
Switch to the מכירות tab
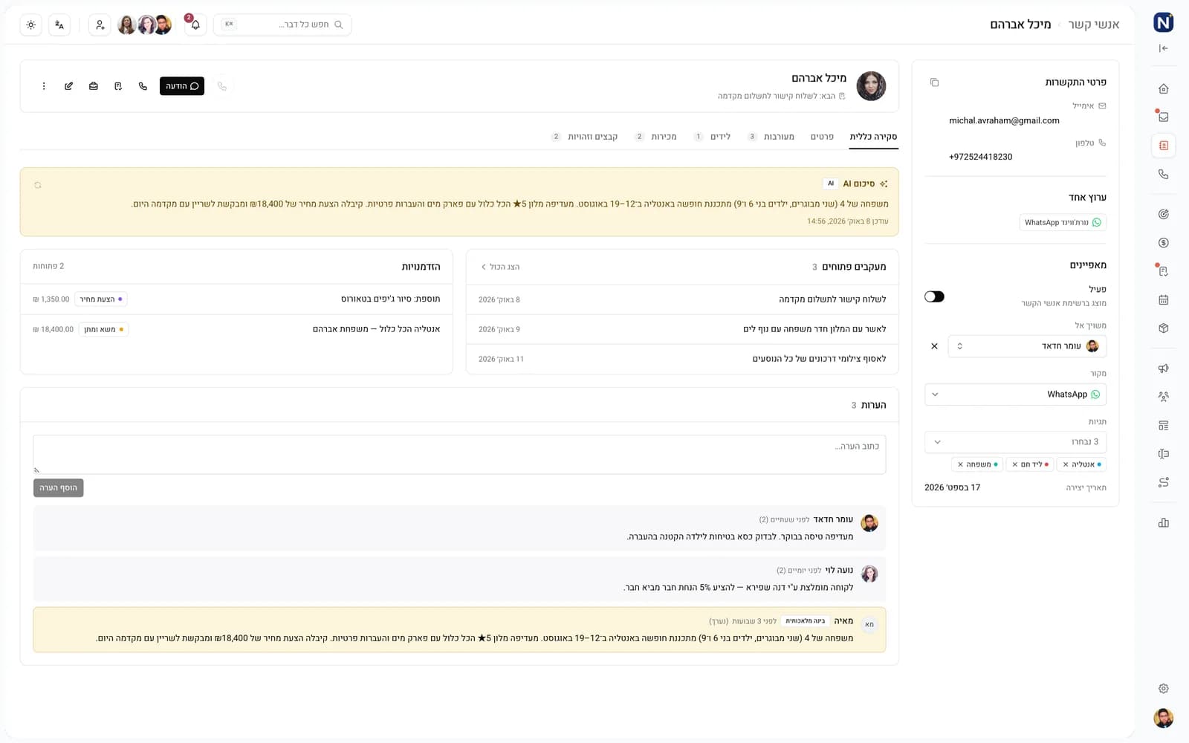click(656, 137)
